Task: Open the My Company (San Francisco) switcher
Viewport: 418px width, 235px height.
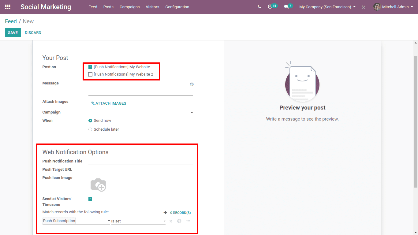Action: point(327,7)
